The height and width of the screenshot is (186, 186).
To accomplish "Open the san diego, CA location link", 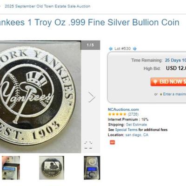I will (x=137, y=135).
